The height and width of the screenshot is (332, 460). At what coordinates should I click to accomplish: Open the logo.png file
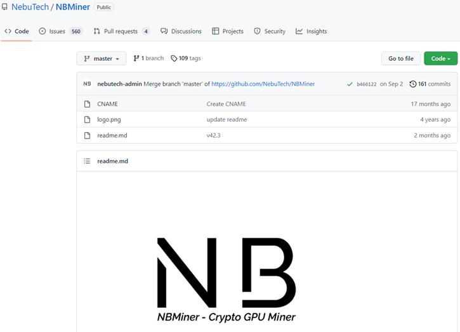coord(109,119)
